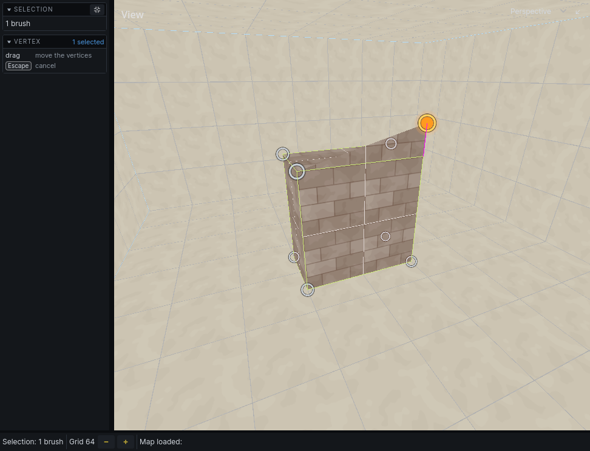This screenshot has width=590, height=451.
Task: Collapse the VERTEX panel with its triangle
Action: (9, 42)
